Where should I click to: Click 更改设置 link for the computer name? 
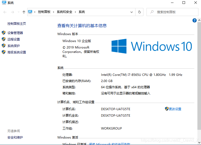pos(175,109)
